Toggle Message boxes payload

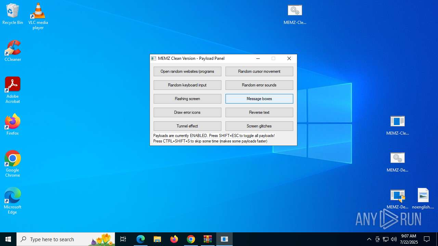click(x=259, y=99)
